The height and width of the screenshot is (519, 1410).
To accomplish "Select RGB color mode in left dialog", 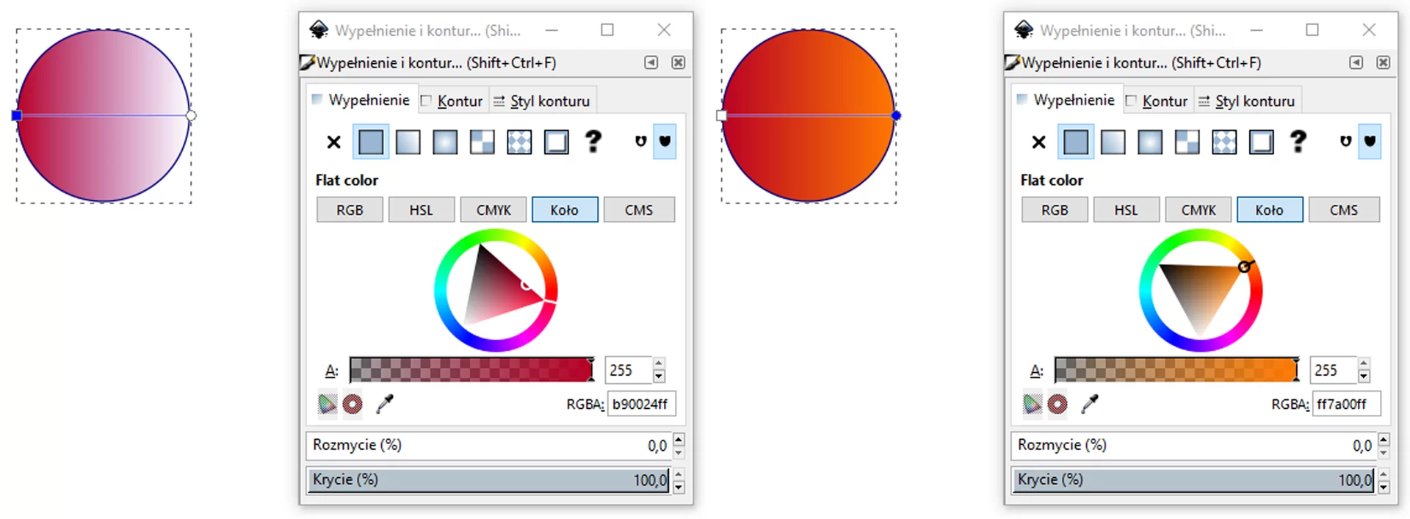I will [350, 210].
